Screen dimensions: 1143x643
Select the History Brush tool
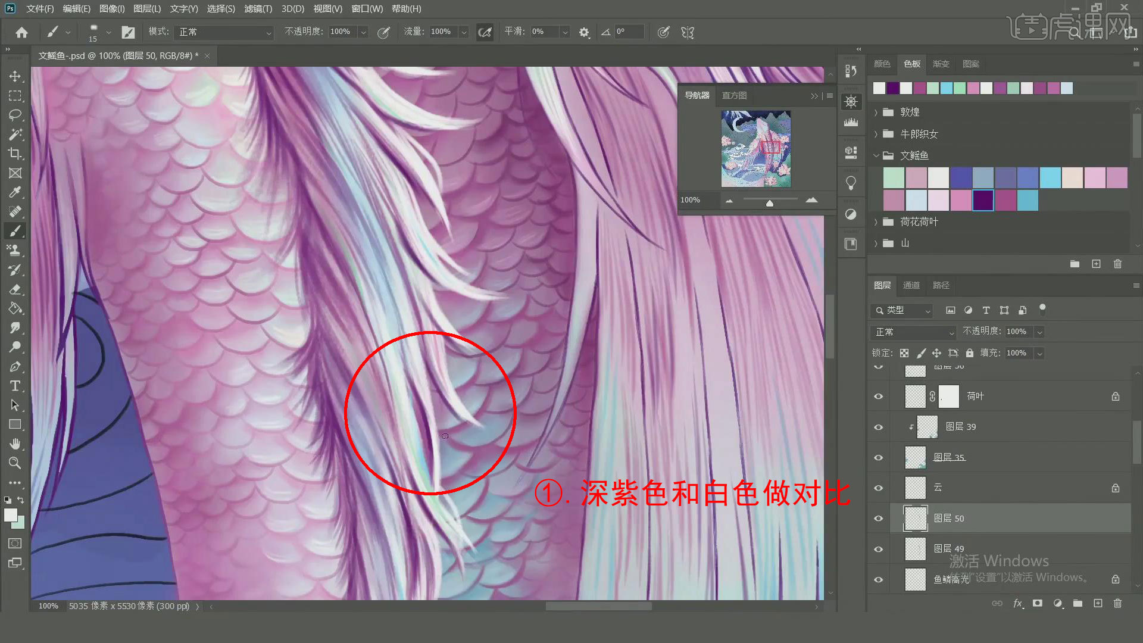15,270
